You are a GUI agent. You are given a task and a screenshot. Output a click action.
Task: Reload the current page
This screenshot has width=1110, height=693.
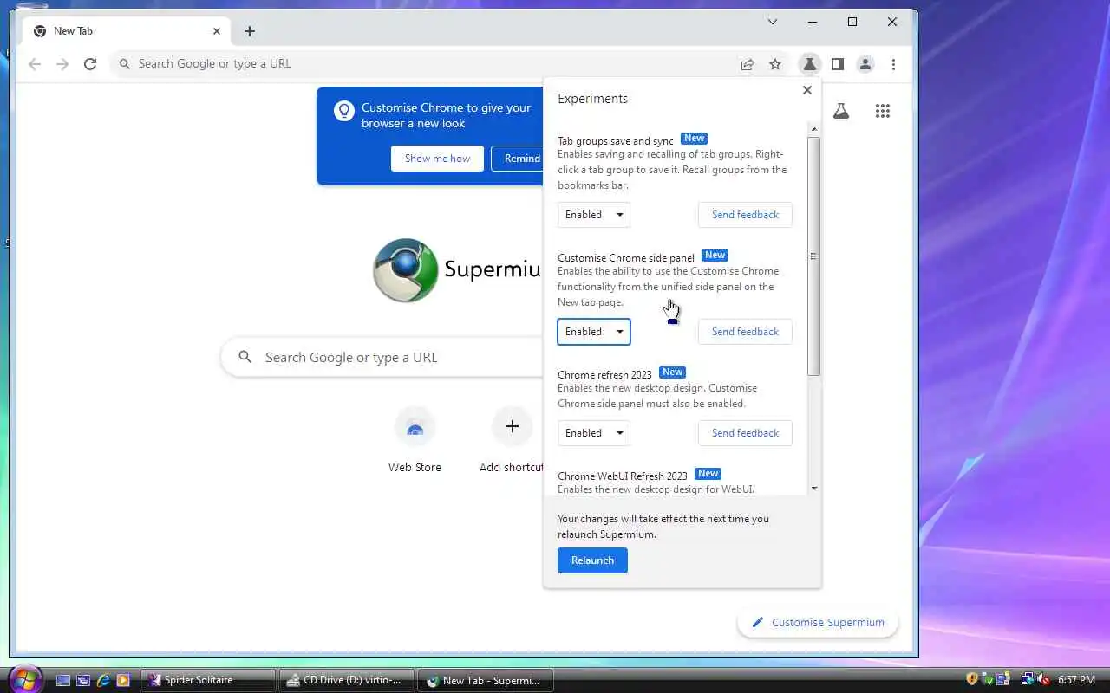(x=90, y=64)
